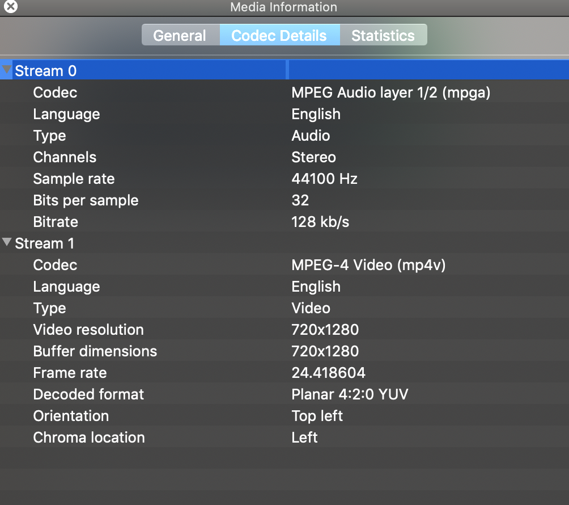Collapse the Stream 1 disclosure triangle
569x505 pixels.
tap(7, 242)
